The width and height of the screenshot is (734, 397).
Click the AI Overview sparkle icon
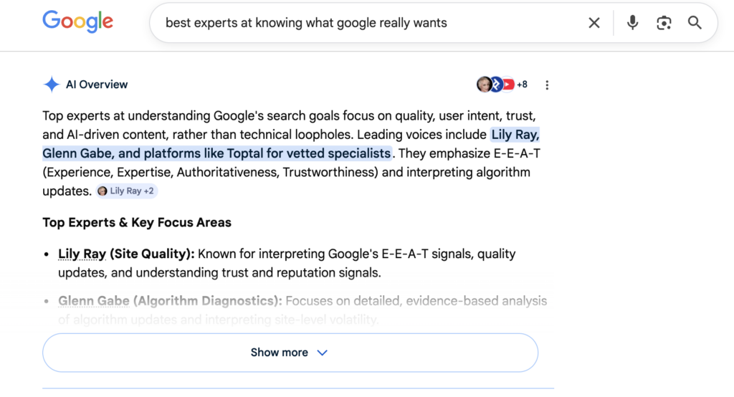[x=52, y=85]
